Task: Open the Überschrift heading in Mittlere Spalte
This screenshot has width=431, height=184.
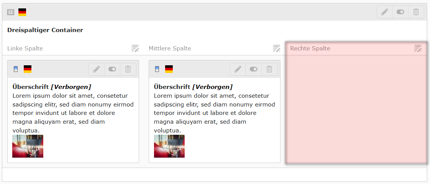Action: click(172, 87)
